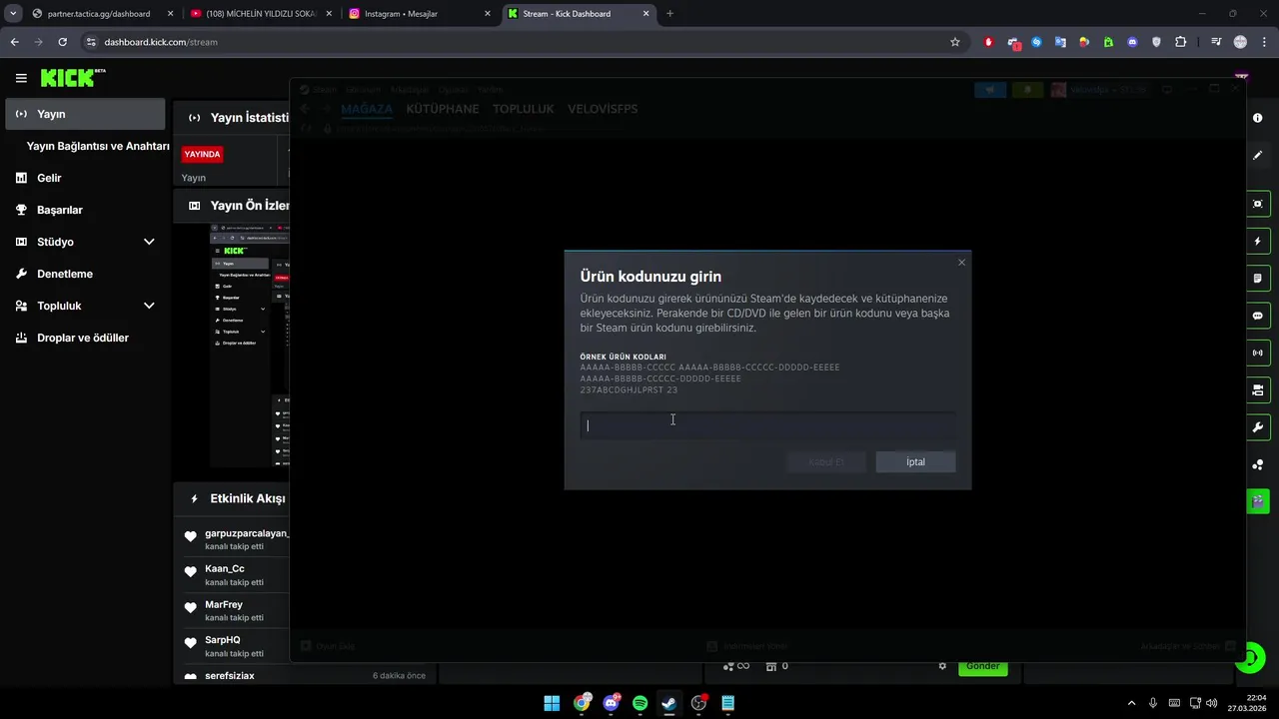The image size is (1279, 719).
Task: Show hidden system tray icons
Action: tap(1131, 703)
